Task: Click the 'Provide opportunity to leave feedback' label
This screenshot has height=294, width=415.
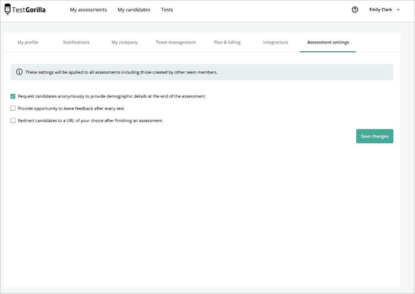Action: (x=71, y=108)
